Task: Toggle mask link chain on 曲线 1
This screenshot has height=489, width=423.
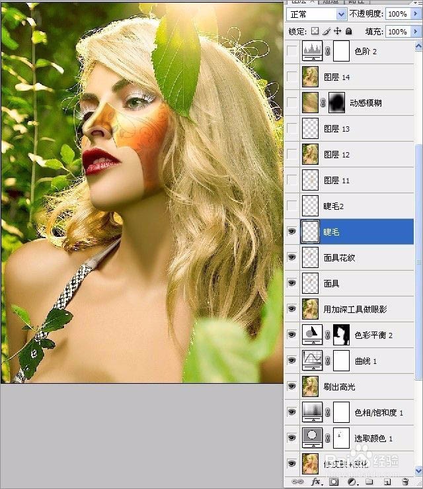Action: (x=327, y=361)
